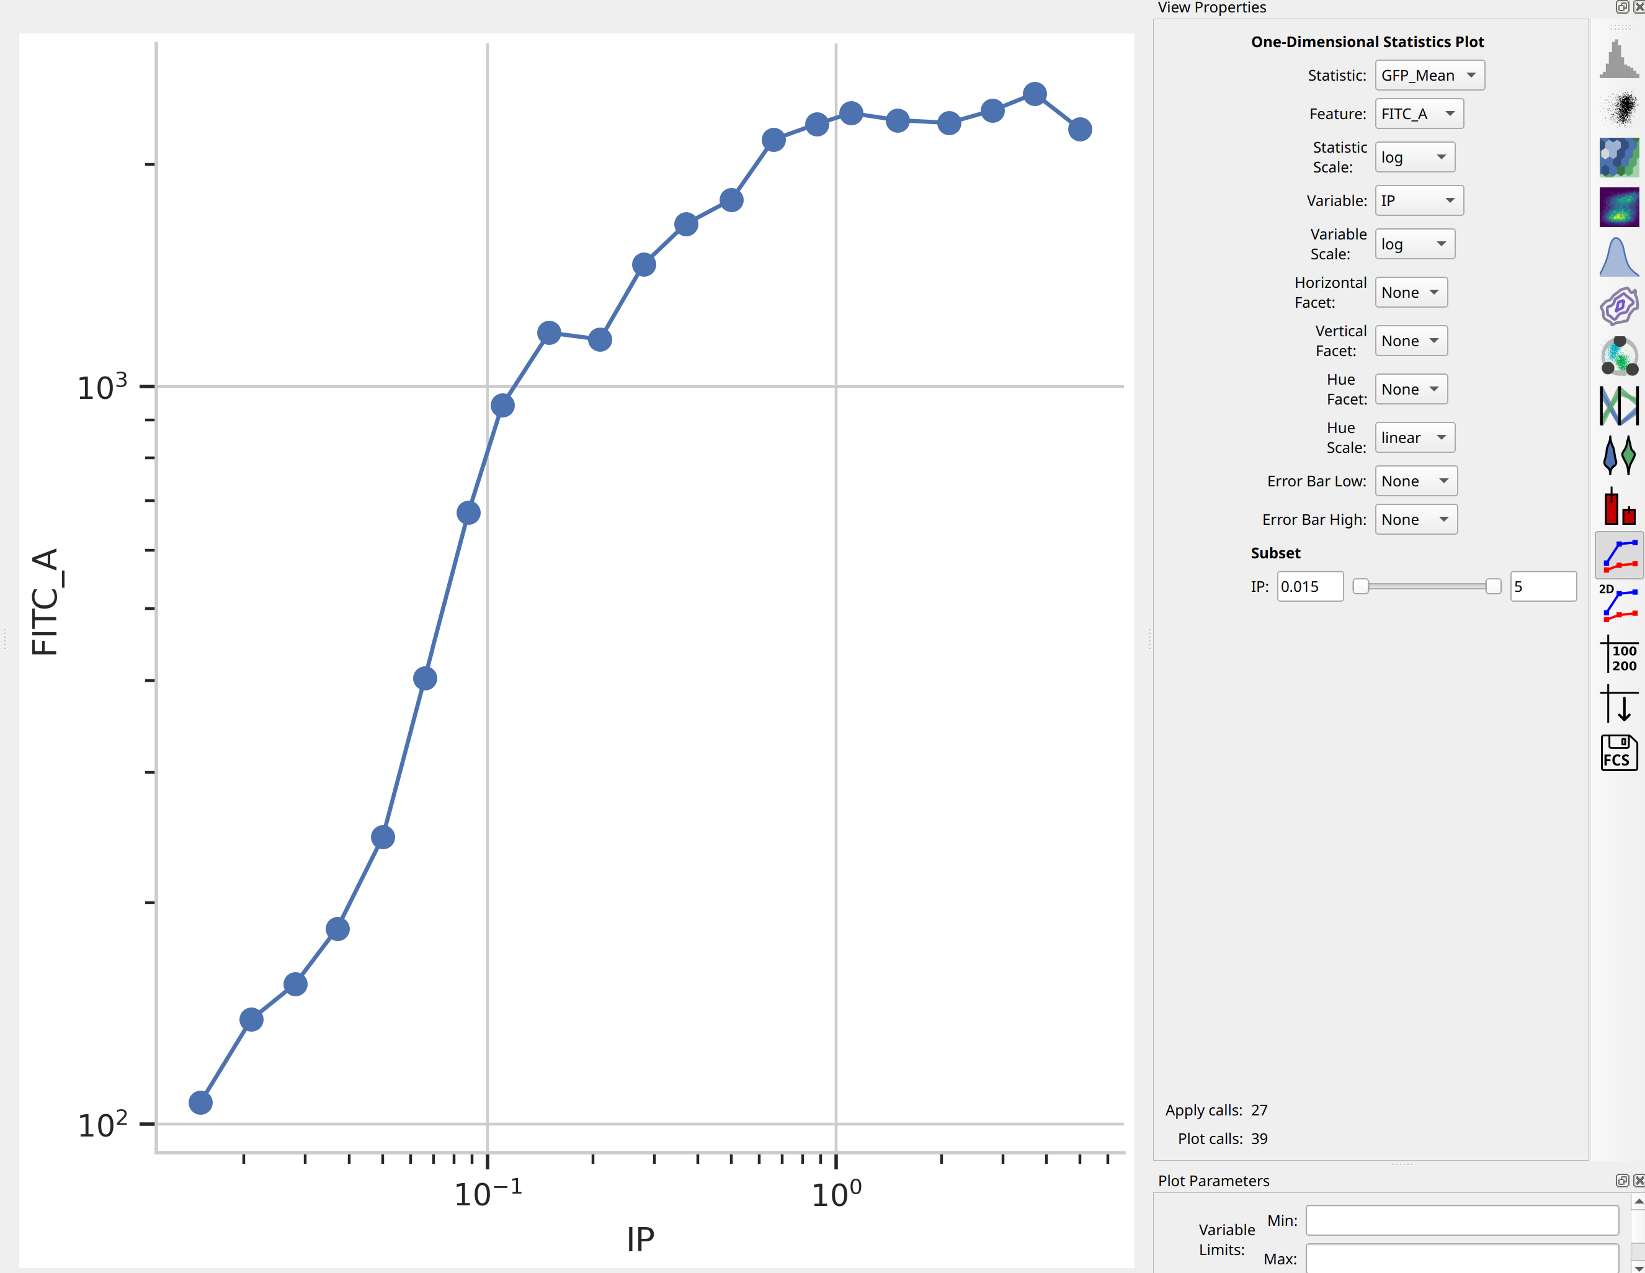1645x1273 pixels.
Task: Click the IP maximum field showing 5
Action: 1543,587
